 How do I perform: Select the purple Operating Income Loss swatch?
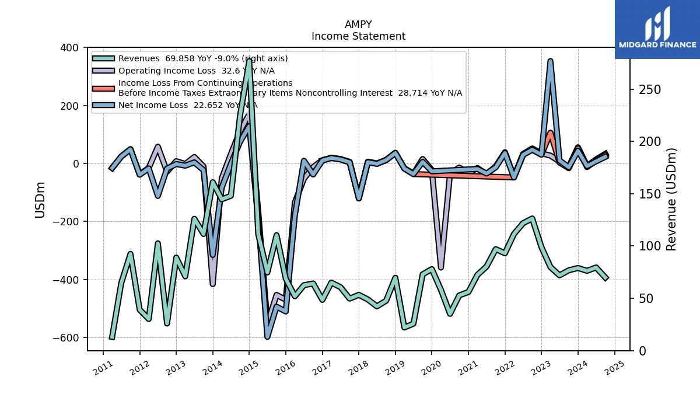[103, 71]
